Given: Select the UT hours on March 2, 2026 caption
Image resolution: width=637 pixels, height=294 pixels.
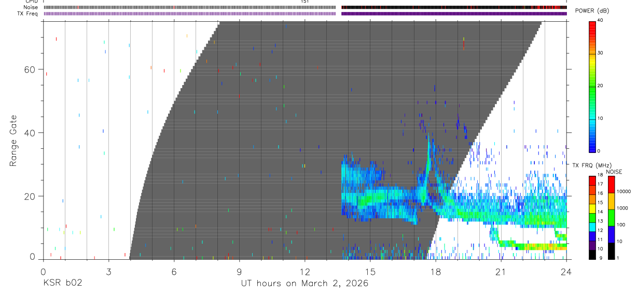Looking at the screenshot, I should tap(304, 283).
